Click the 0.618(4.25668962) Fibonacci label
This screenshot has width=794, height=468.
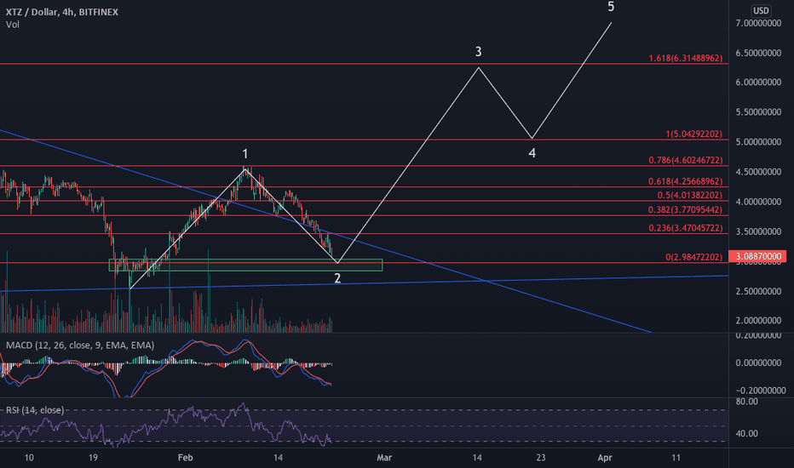(686, 181)
